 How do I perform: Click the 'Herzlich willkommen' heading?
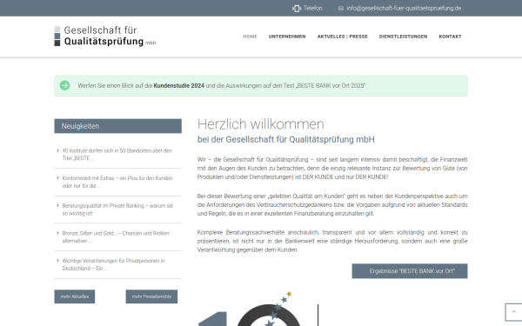click(x=261, y=124)
